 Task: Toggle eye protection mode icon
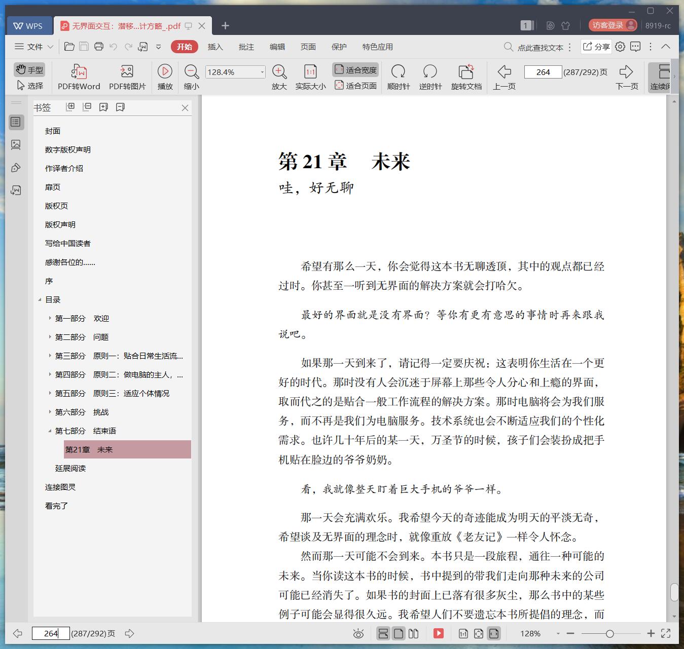coord(358,633)
